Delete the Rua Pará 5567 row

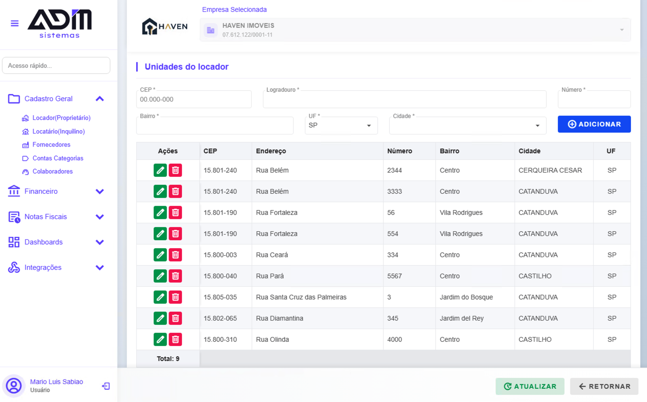click(x=175, y=276)
